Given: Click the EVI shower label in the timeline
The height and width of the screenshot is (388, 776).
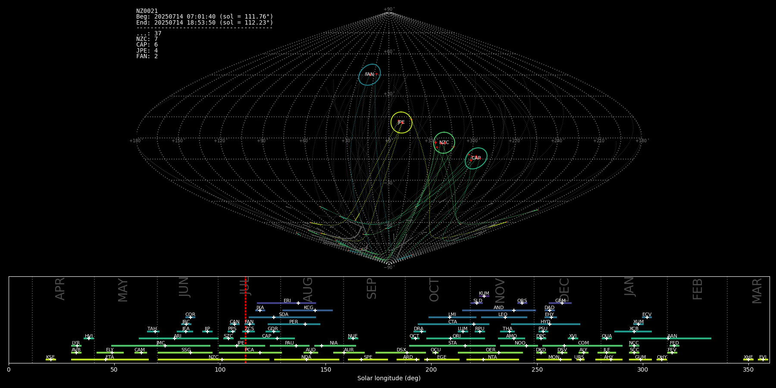Looking at the screenshot, I should [x=763, y=357].
